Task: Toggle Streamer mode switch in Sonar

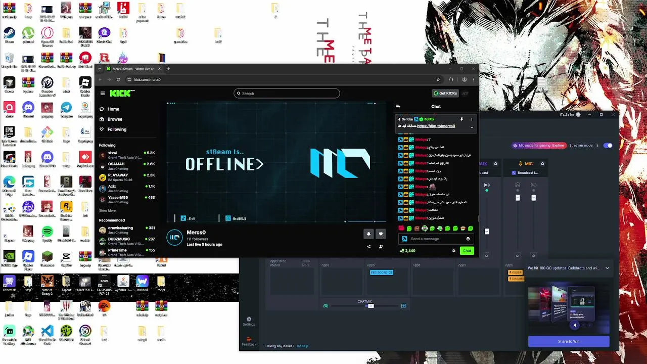Action: click(608, 146)
